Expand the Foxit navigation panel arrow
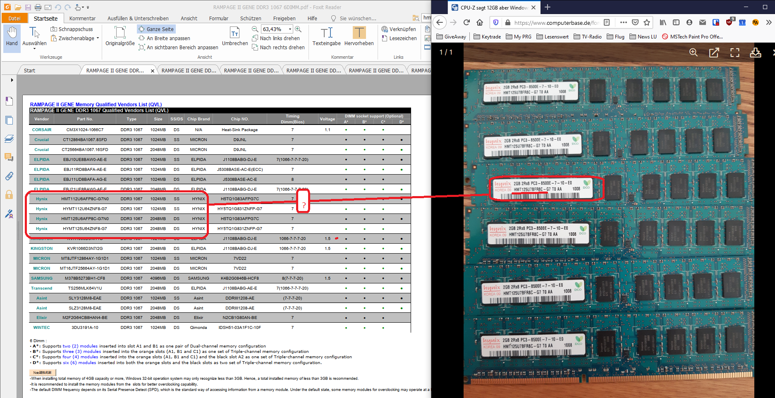 pyautogui.click(x=12, y=80)
